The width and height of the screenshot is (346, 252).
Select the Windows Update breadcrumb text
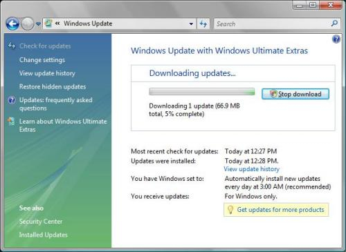(88, 23)
